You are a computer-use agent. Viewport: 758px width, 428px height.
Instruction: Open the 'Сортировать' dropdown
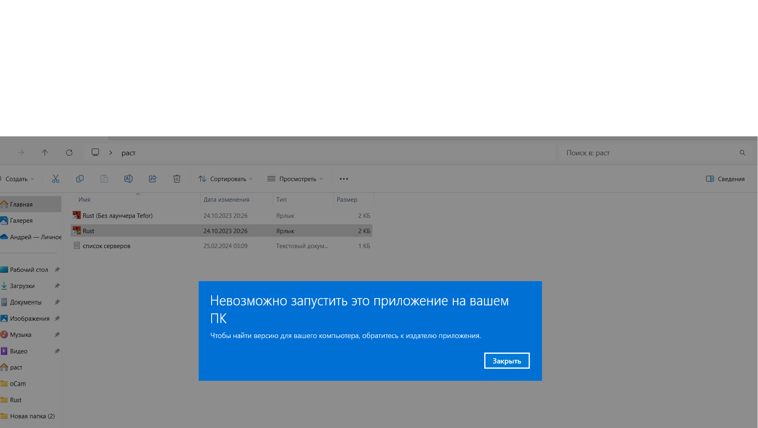coord(225,179)
